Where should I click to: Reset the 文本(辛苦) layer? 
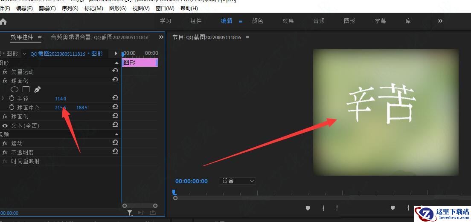[x=115, y=125]
